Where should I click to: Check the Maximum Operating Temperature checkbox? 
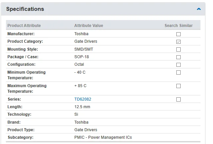178,86
